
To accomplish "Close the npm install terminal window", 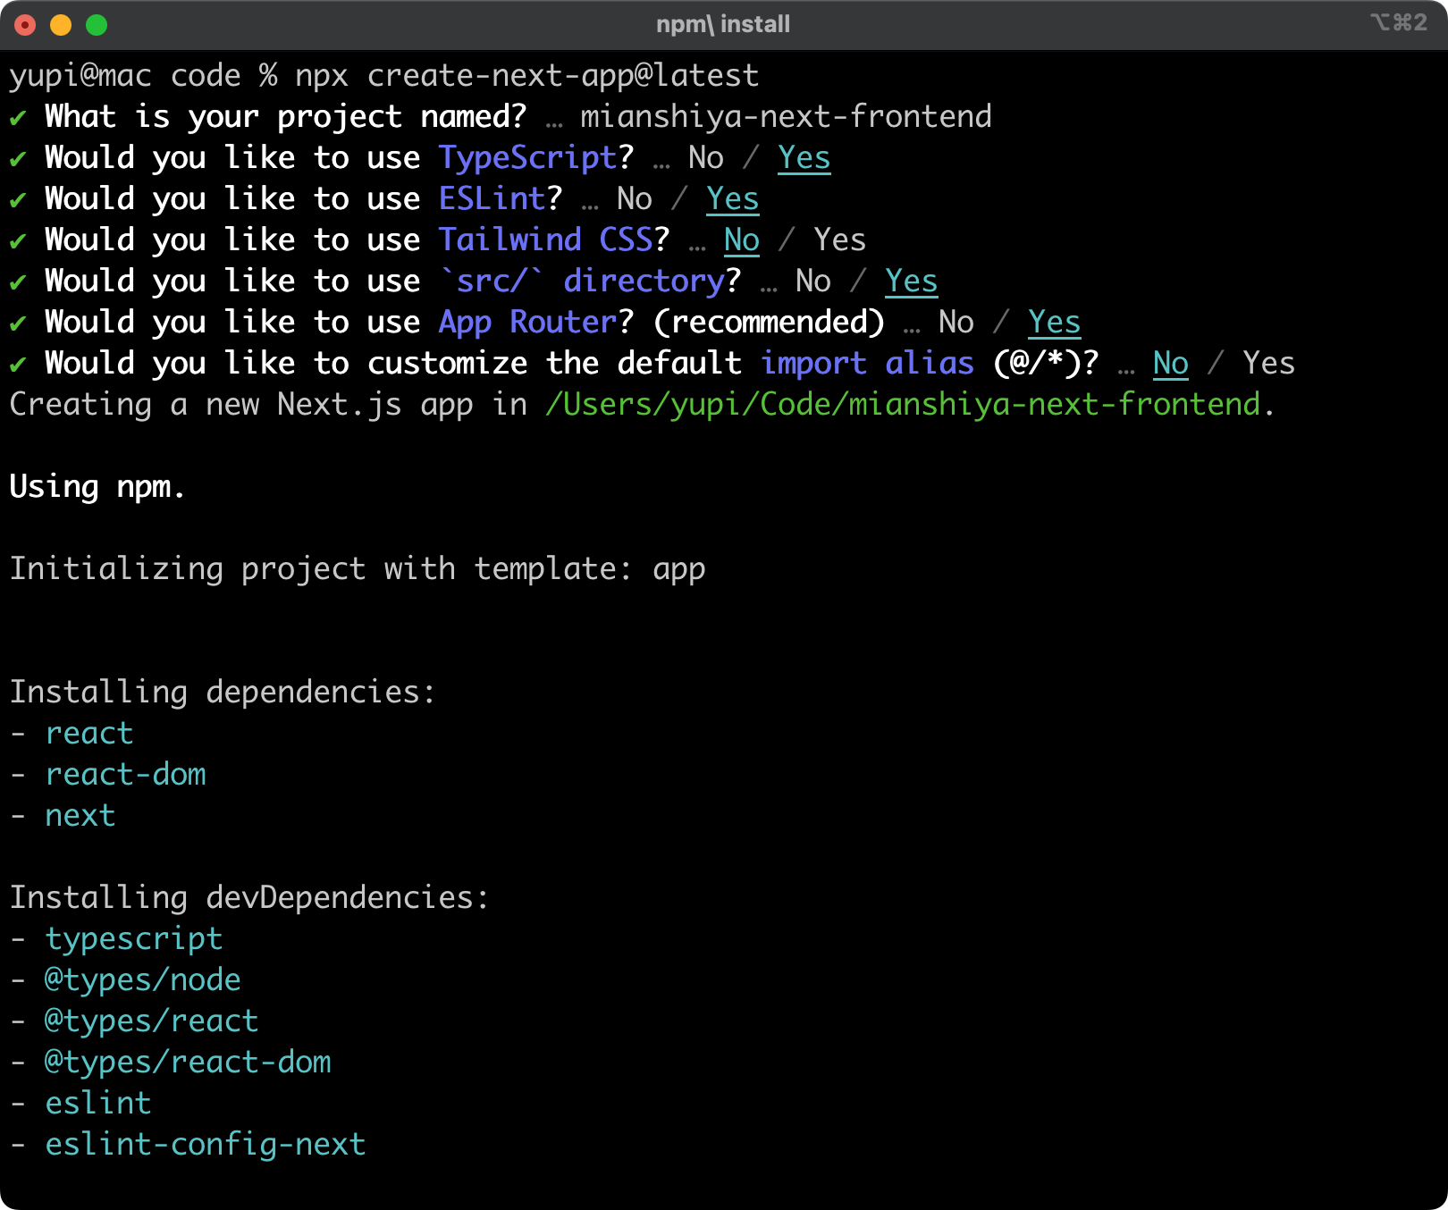I will (25, 25).
